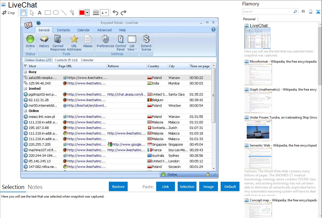Click the filter icon in Host column header
This screenshot has width=322, height=218.
pyautogui.click(x=26, y=66)
